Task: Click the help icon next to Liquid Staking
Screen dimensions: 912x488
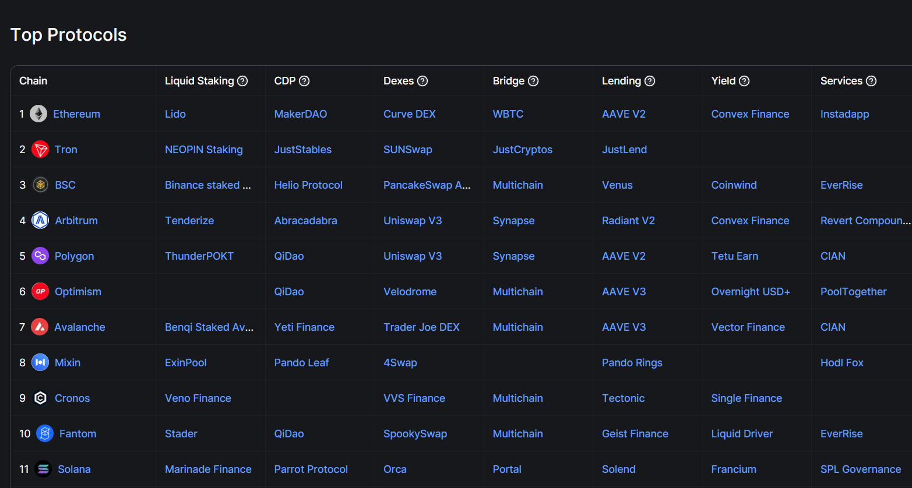Action: 242,81
